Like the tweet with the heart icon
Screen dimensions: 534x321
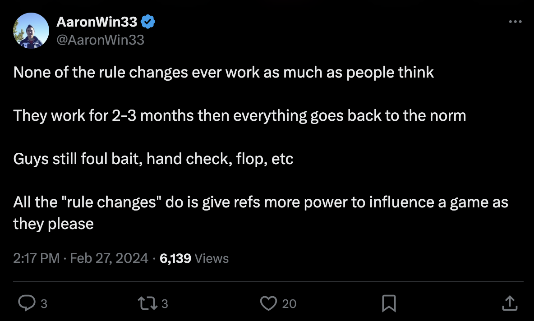(x=268, y=303)
